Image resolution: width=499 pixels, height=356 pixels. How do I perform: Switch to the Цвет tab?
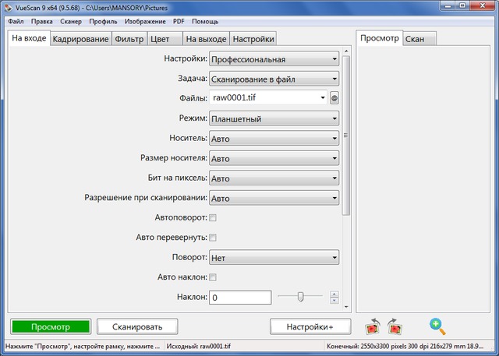pyautogui.click(x=165, y=39)
